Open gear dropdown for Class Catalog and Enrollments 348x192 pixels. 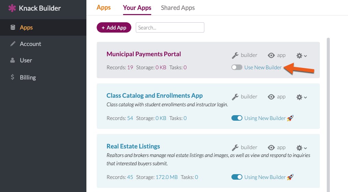pyautogui.click(x=301, y=97)
